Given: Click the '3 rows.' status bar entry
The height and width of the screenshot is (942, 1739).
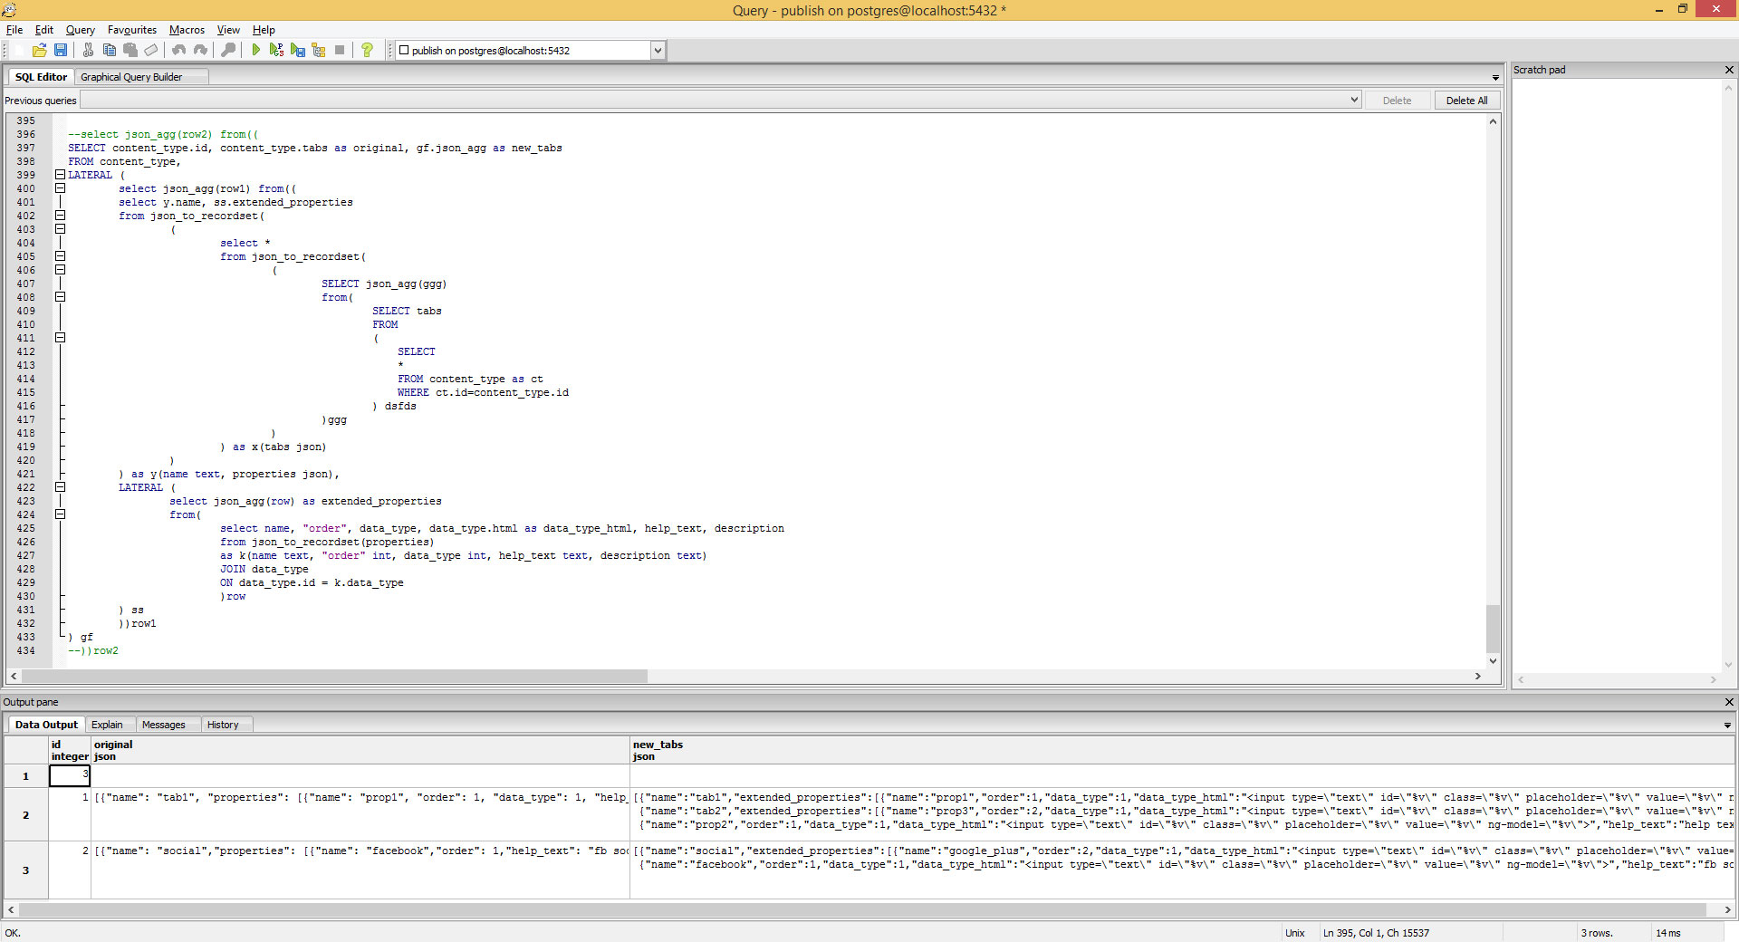Looking at the screenshot, I should click(1597, 933).
